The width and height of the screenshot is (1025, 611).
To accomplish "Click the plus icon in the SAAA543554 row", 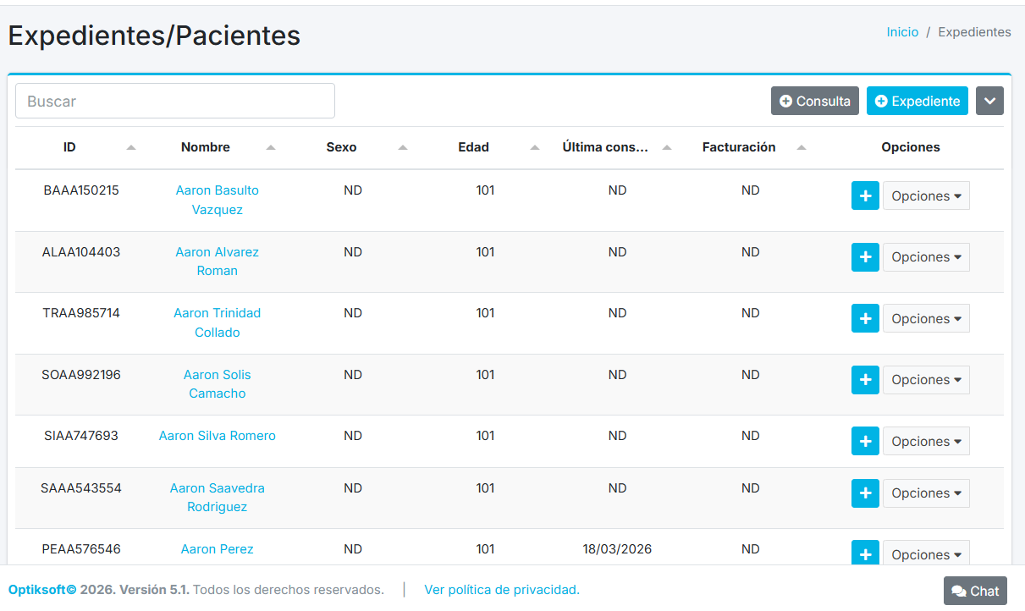I will 865,493.
